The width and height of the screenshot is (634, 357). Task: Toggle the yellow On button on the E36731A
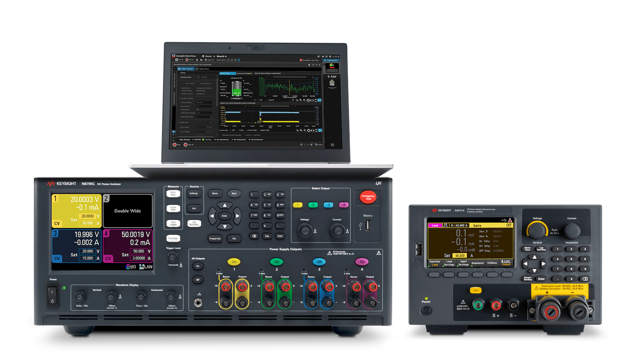476,290
